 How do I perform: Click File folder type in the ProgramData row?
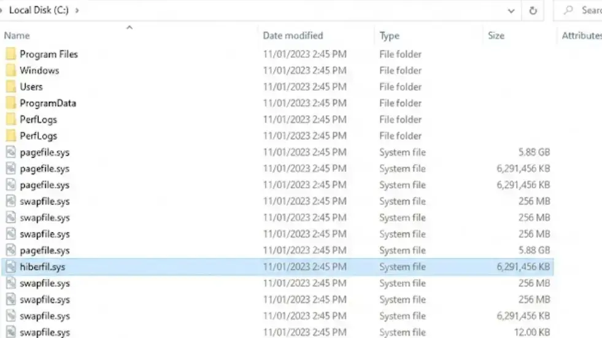[401, 103]
